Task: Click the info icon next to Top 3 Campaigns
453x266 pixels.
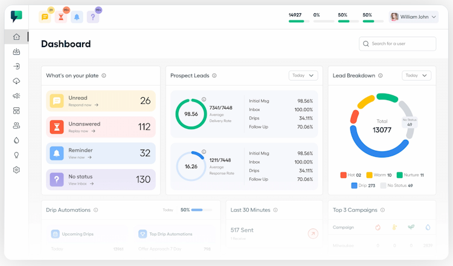Action: 382,210
